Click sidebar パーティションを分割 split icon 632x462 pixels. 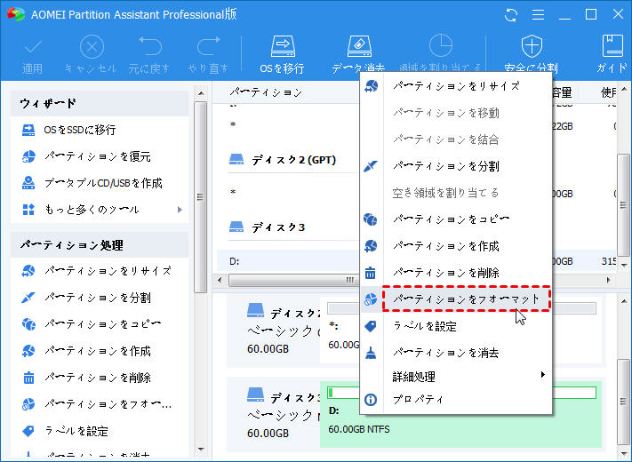pos(28,298)
